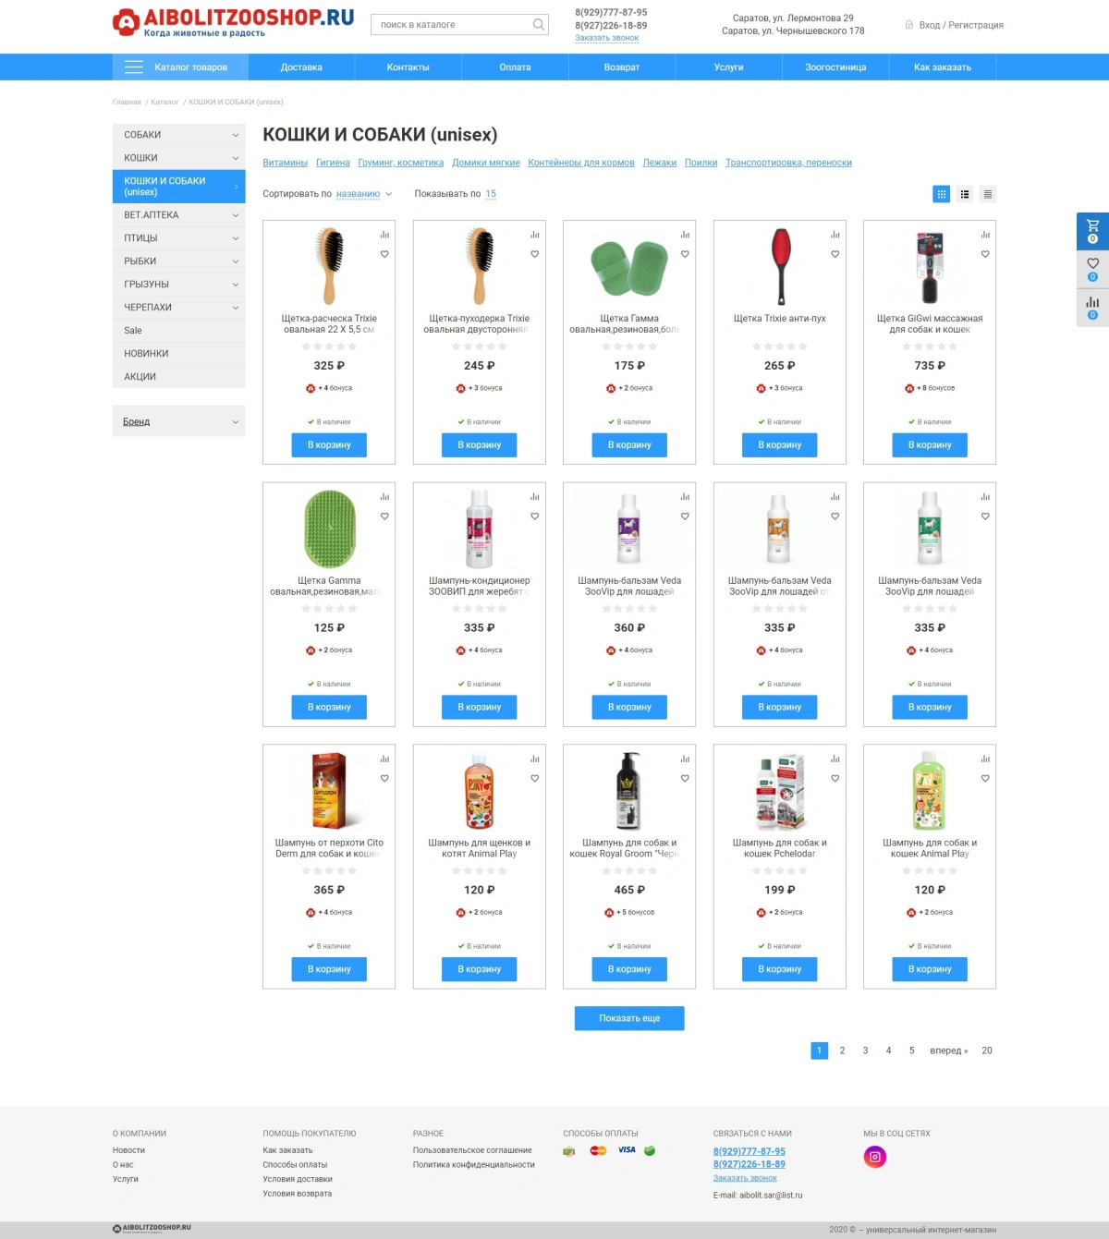Add Щетка Trixie анти-пух to favorites
Image resolution: width=1109 pixels, height=1239 pixels.
835,254
